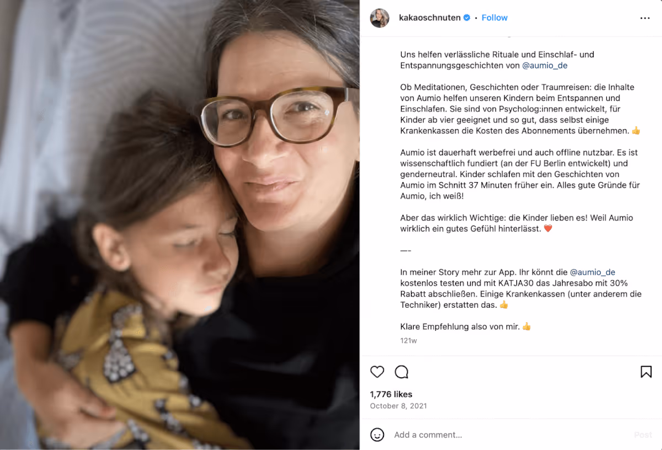This screenshot has height=450, width=662.
Task: Click the 121w timestamp
Action: click(x=409, y=341)
